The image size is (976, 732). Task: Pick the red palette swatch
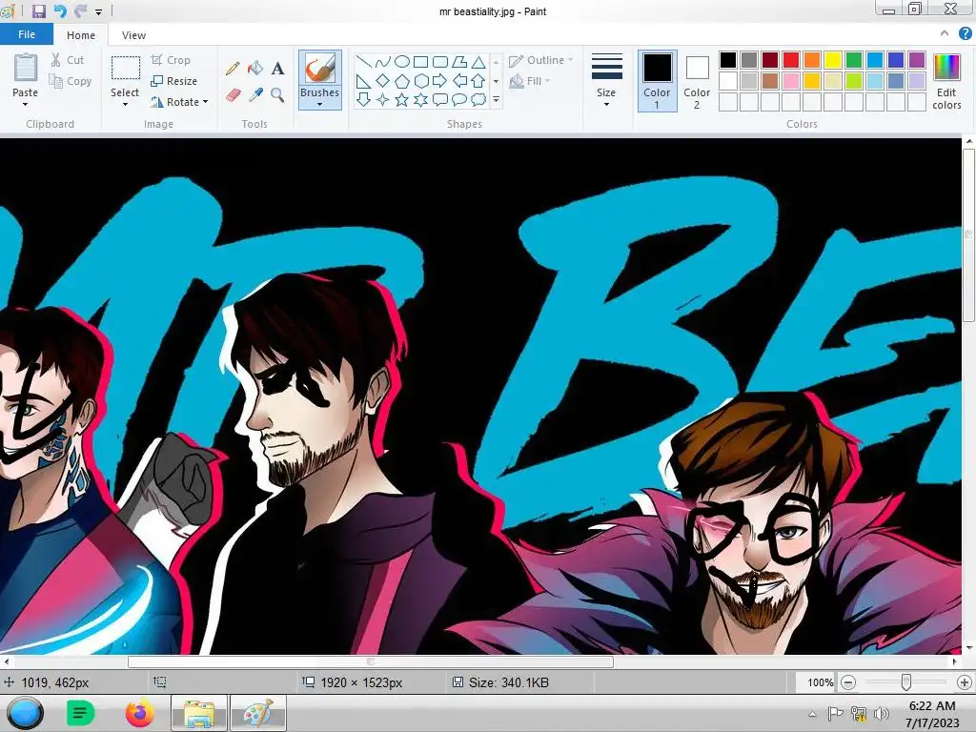pos(791,60)
